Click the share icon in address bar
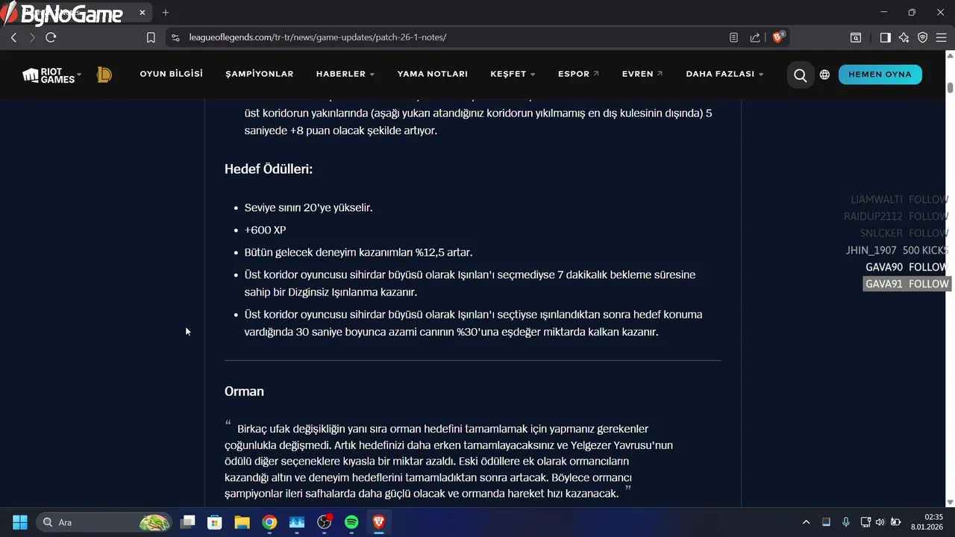This screenshot has height=537, width=955. click(755, 37)
